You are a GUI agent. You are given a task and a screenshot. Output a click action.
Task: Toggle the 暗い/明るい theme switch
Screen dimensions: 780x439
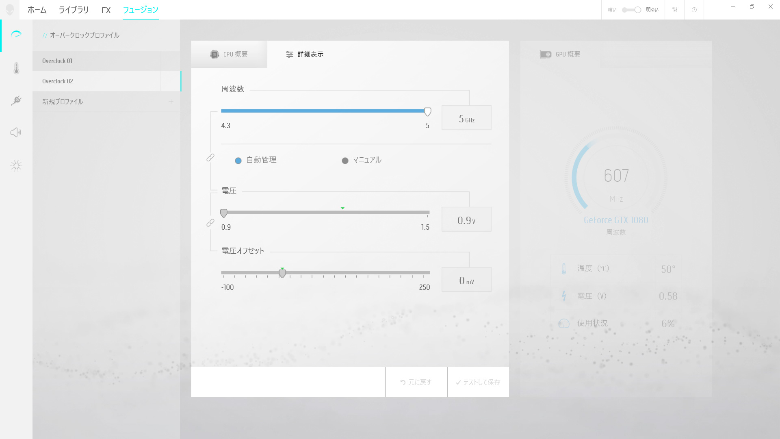632,10
